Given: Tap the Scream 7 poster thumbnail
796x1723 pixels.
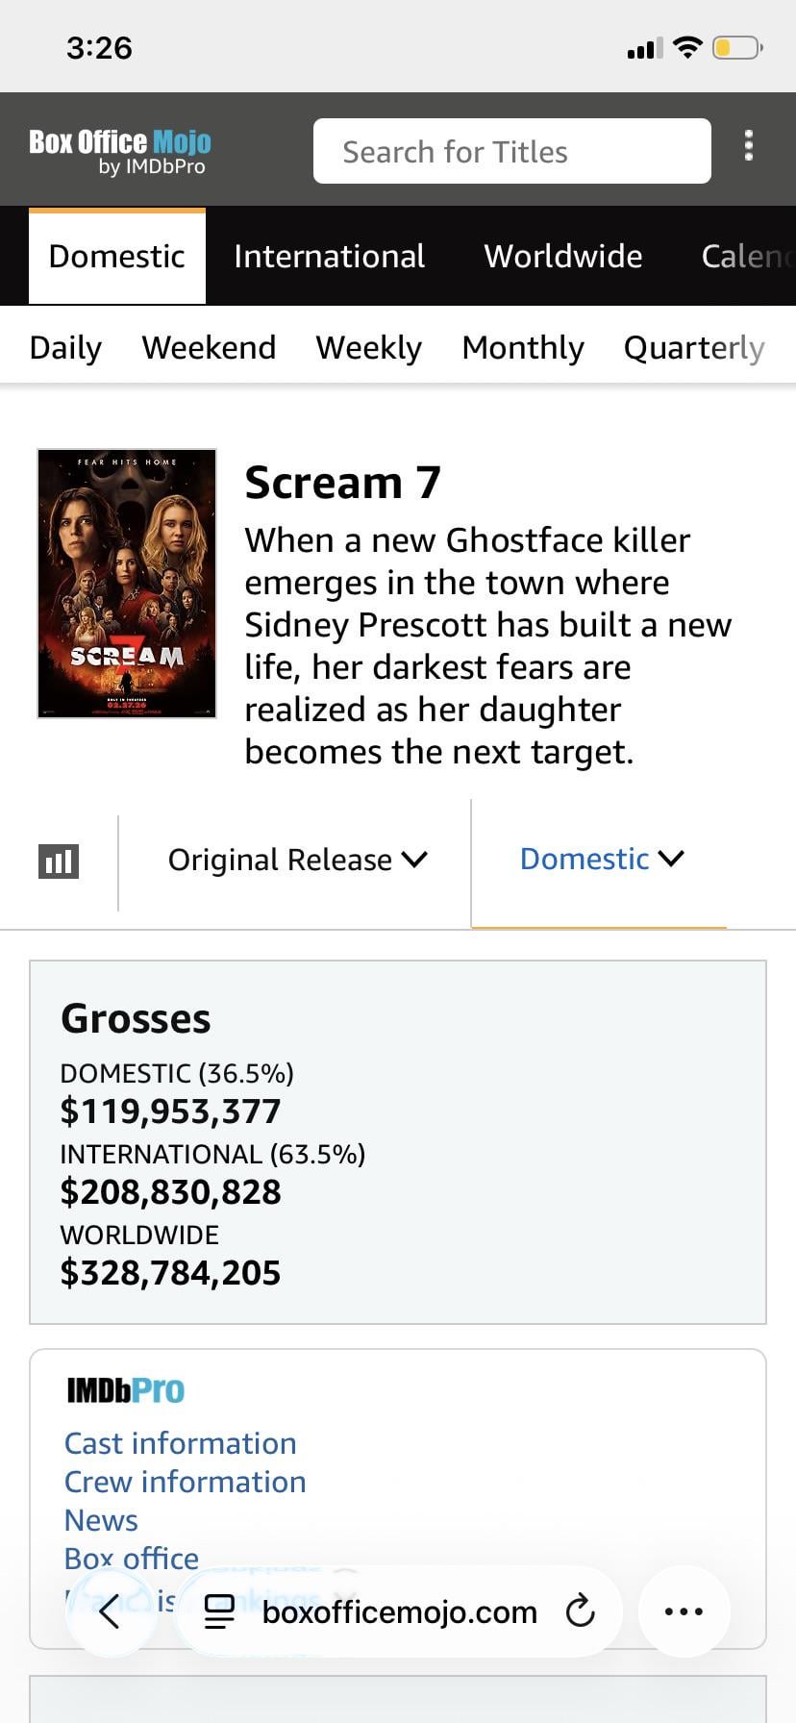Looking at the screenshot, I should pyautogui.click(x=127, y=584).
